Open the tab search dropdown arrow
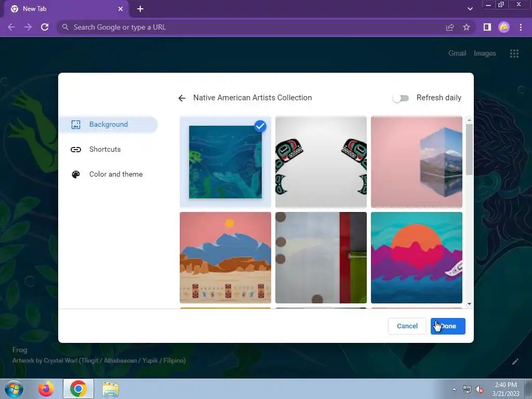Image resolution: width=532 pixels, height=399 pixels. tap(470, 9)
